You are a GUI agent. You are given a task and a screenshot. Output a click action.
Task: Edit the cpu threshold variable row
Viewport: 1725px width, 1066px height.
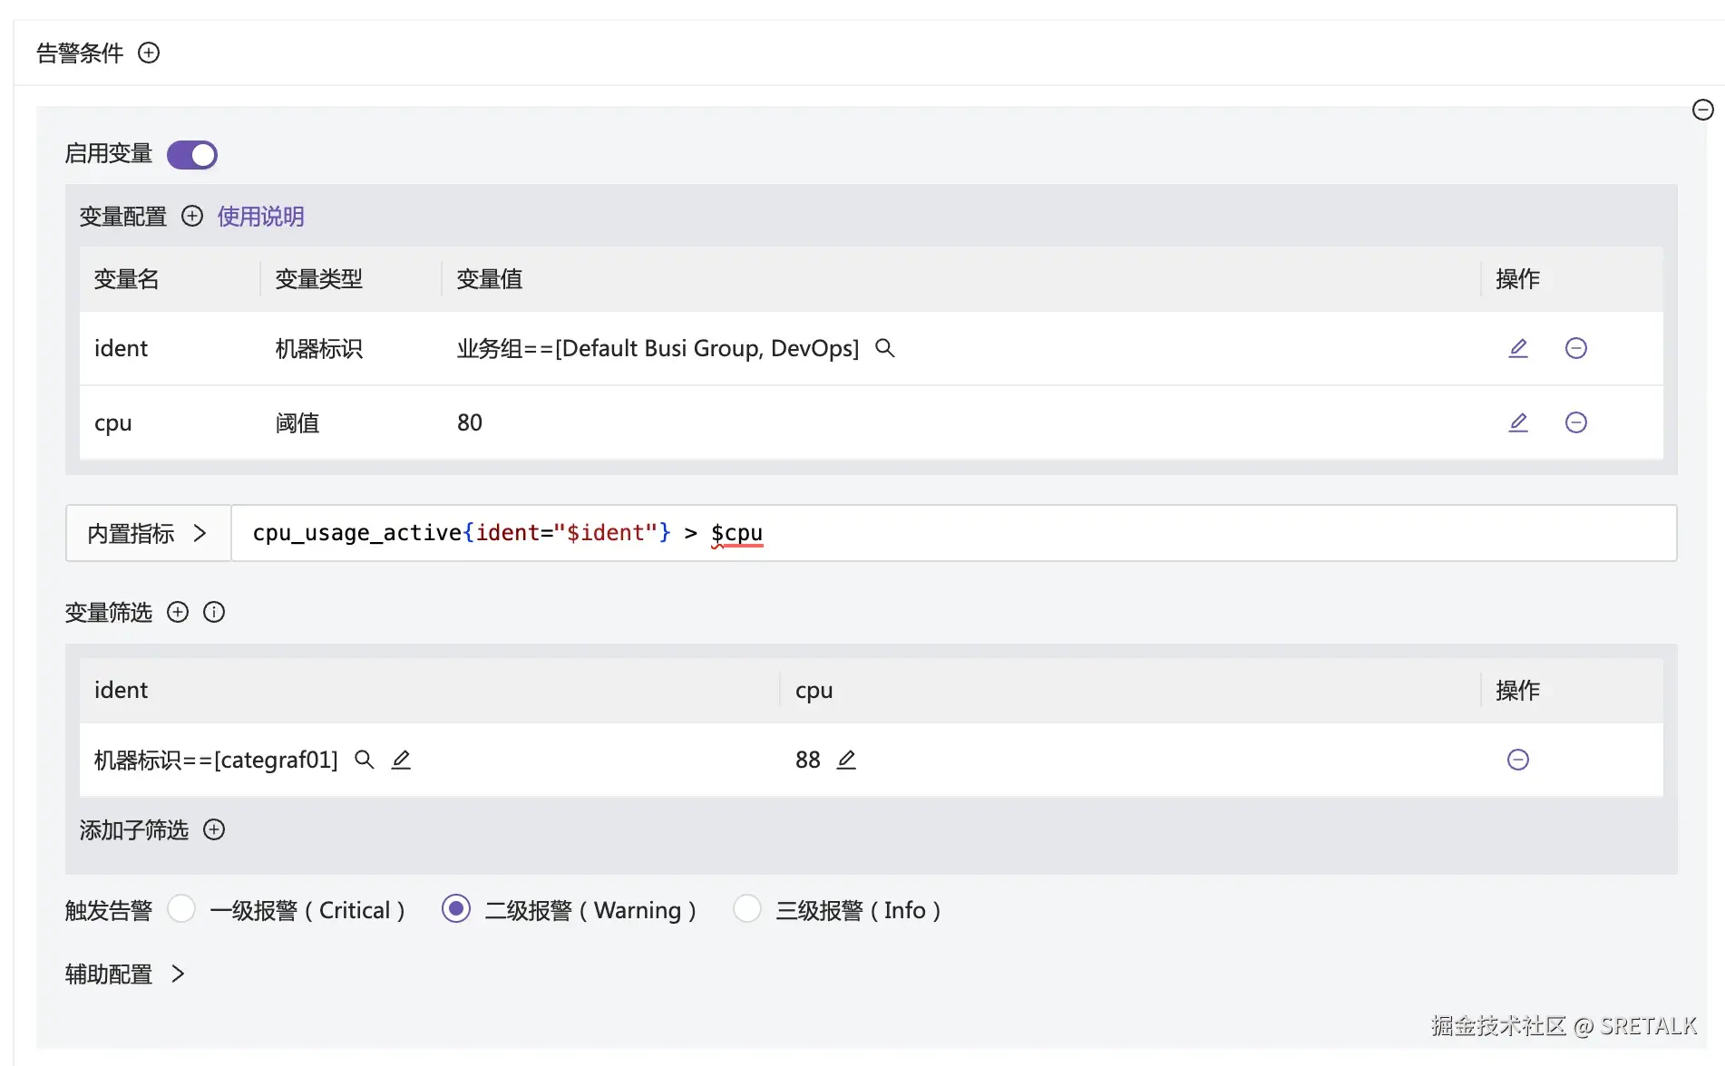click(x=1517, y=422)
